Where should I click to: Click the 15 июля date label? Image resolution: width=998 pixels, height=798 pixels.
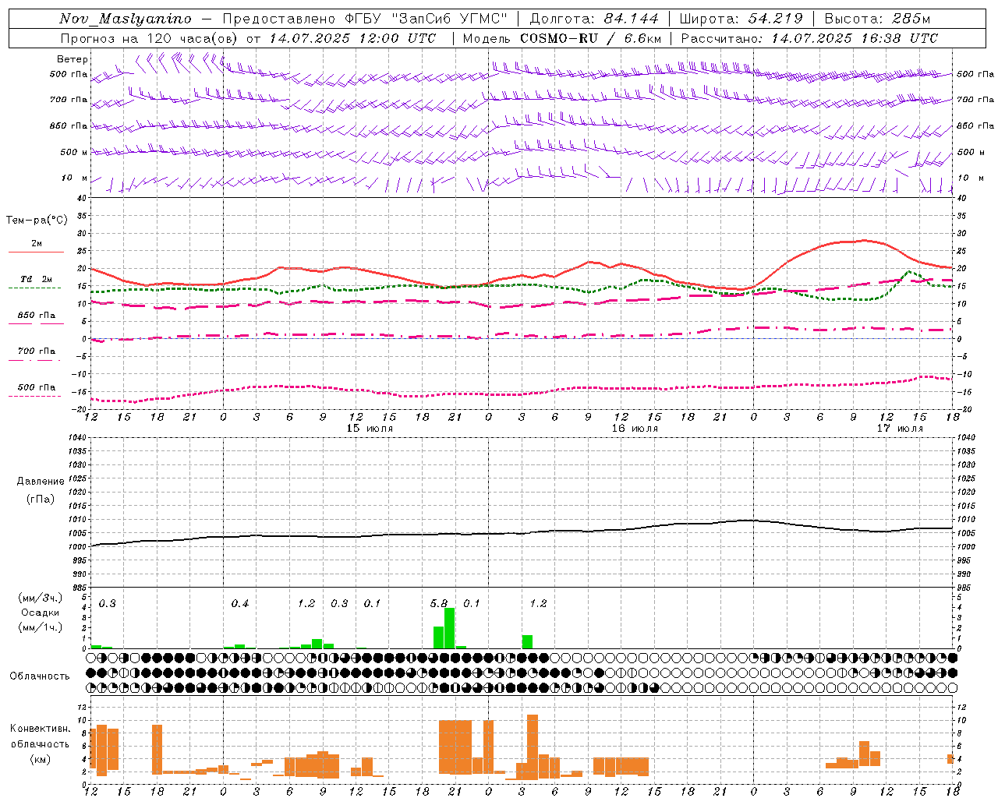click(x=369, y=429)
